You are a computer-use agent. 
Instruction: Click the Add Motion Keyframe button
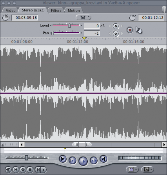[x=23, y=169]
